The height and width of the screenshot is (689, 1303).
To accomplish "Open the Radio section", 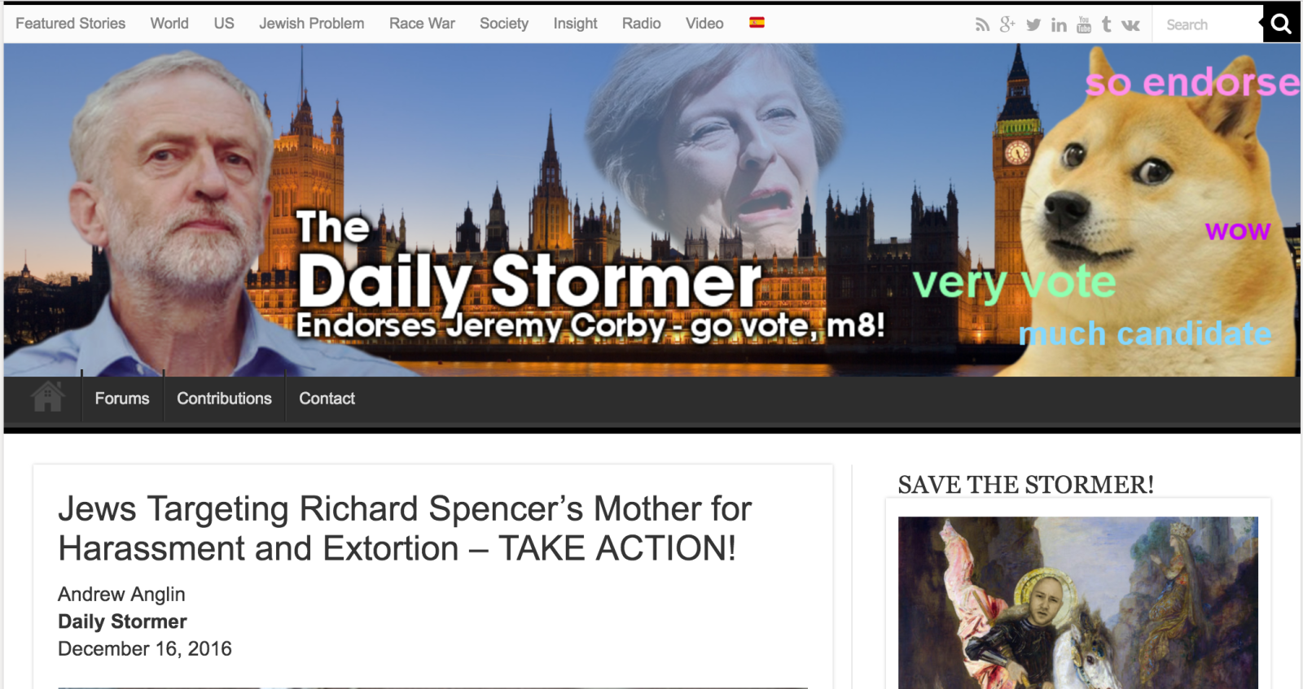I will 642,24.
